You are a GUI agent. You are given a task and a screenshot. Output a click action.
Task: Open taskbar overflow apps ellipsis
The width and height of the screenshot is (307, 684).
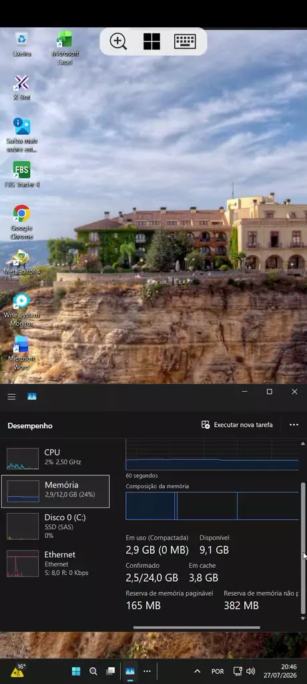(x=147, y=671)
